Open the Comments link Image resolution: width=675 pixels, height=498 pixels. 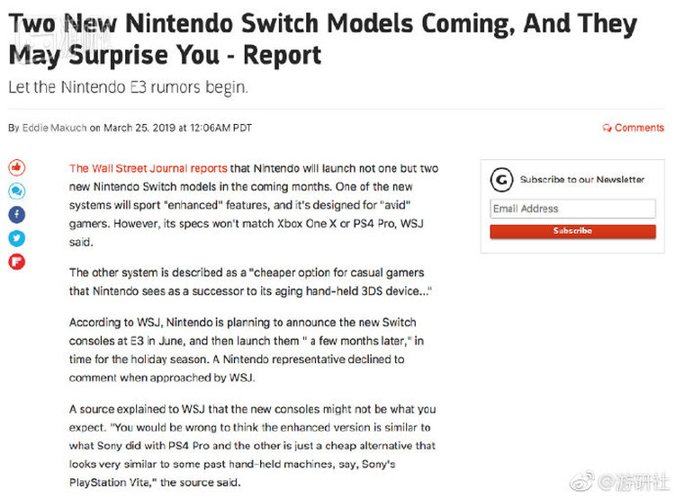tap(639, 128)
